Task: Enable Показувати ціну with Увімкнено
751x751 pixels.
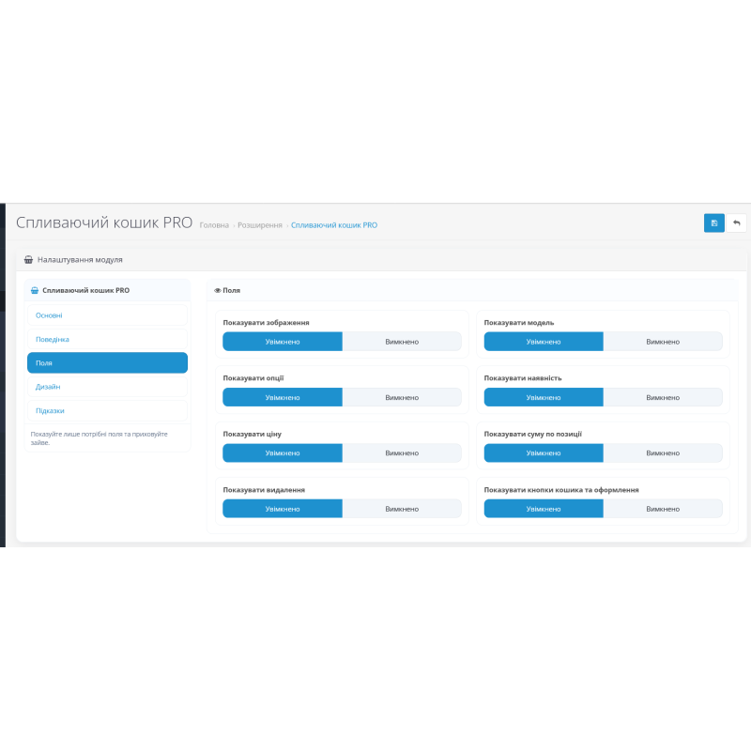Action: tap(283, 452)
